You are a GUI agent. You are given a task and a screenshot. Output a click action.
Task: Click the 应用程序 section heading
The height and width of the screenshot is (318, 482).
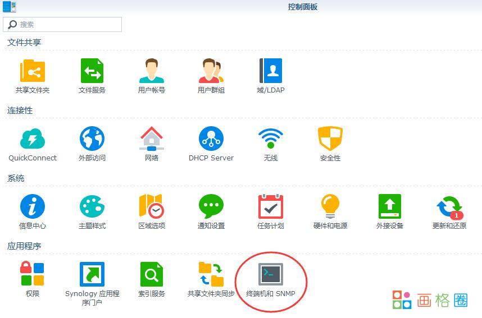(24, 246)
